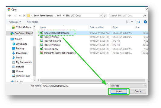Click the RentalRegistry Excel file icon
Screen dimensions: 161x108
tap(41, 49)
